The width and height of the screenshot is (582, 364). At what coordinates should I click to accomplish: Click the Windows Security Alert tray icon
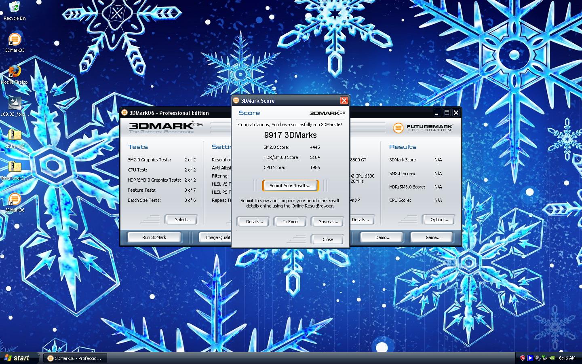523,358
